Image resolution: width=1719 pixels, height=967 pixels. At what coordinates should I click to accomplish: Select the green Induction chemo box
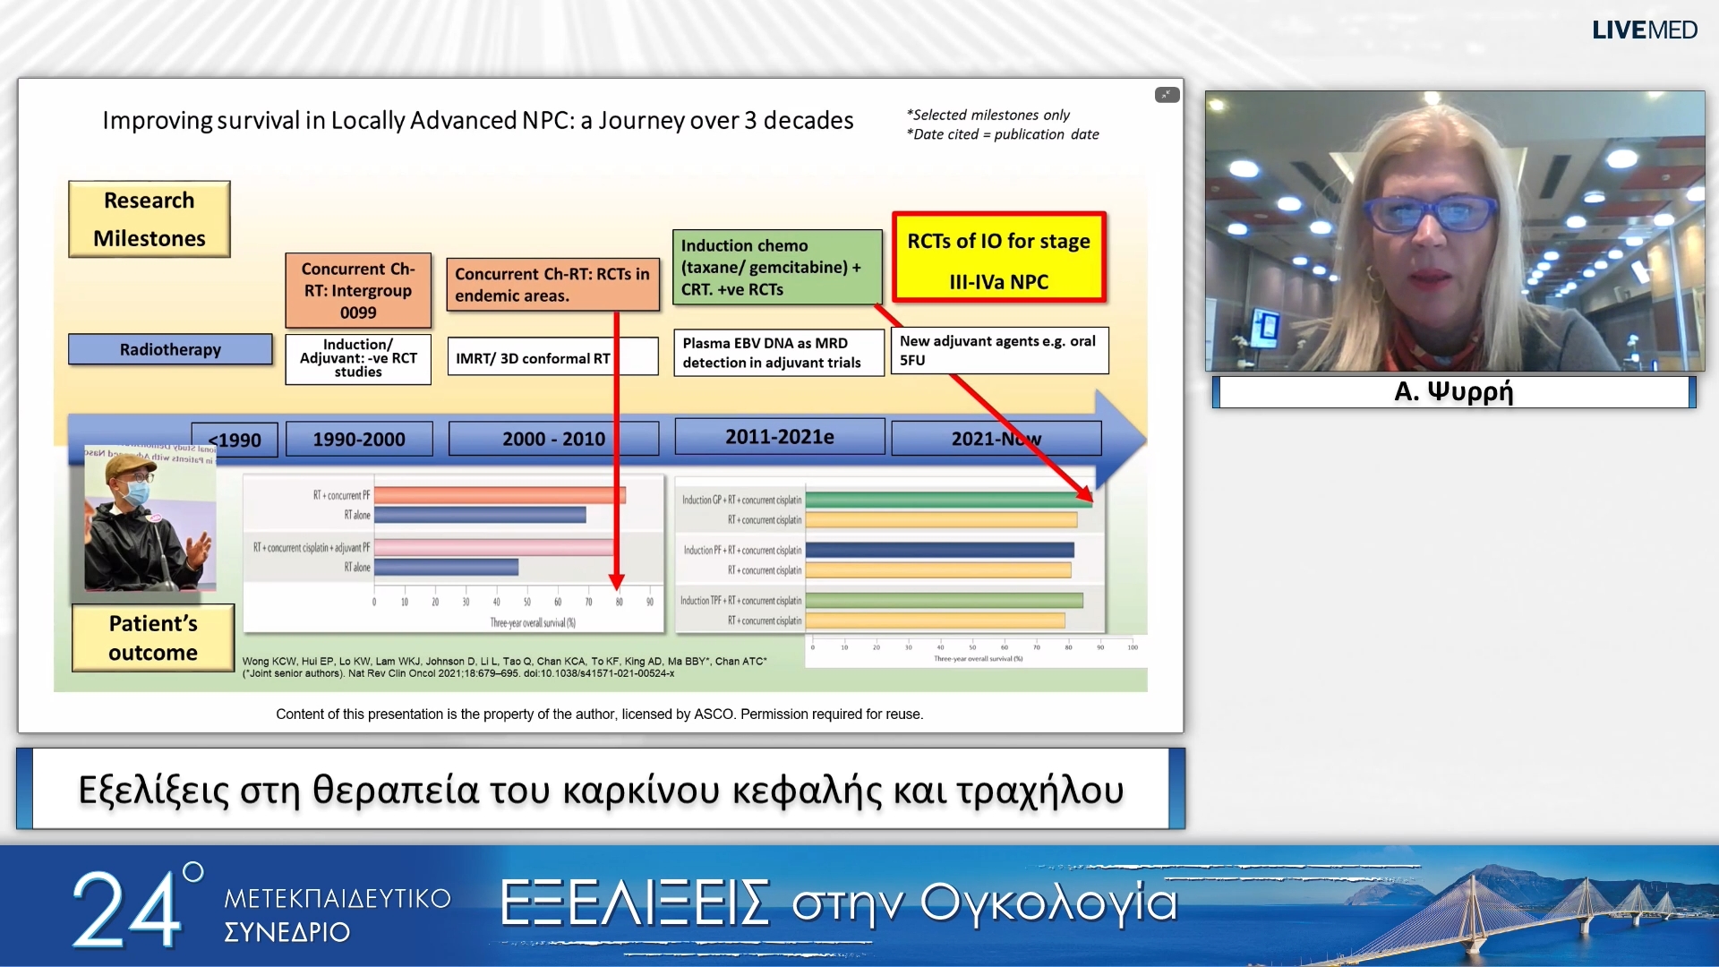[x=775, y=267]
